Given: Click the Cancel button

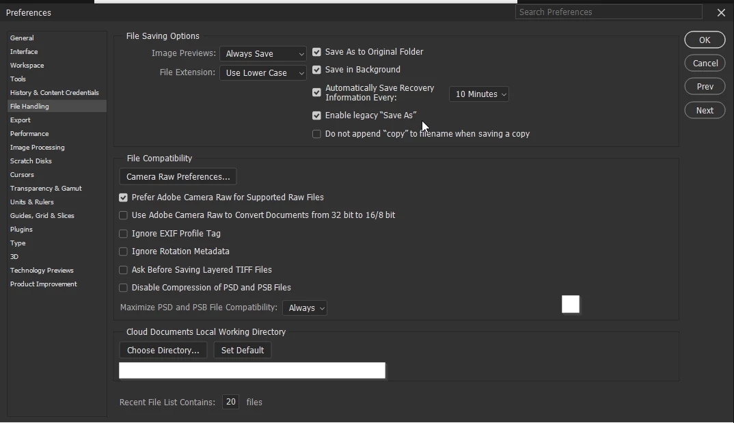Looking at the screenshot, I should pyautogui.click(x=705, y=63).
